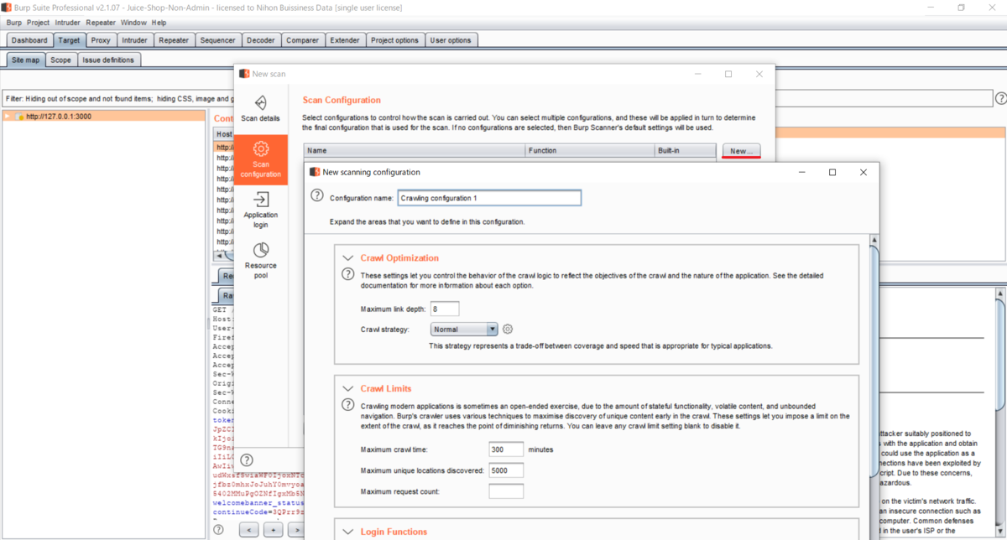This screenshot has height=540, width=1007.
Task: Open Crawl strategy Normal dropdown
Action: click(464, 330)
